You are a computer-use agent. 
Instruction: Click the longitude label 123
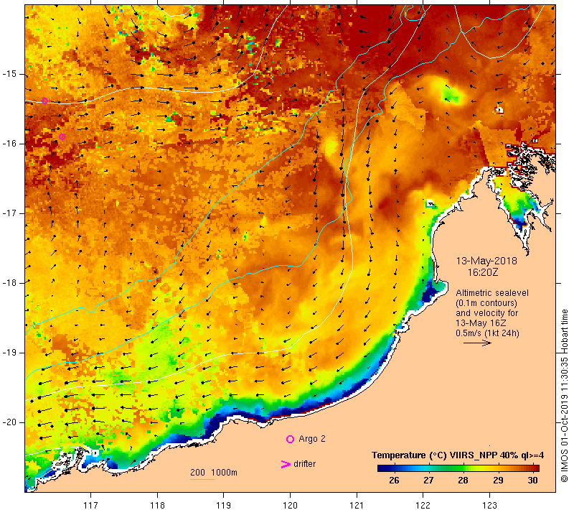[489, 505]
